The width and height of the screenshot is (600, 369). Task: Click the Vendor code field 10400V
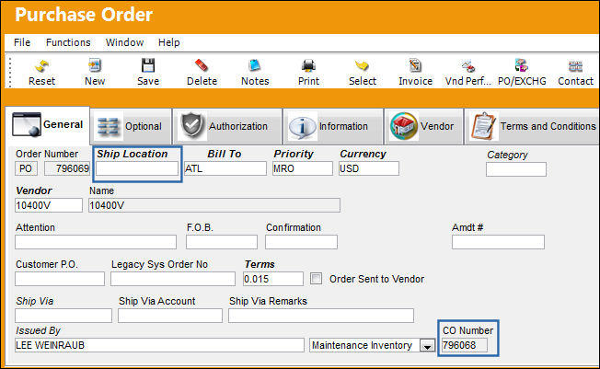(49, 205)
